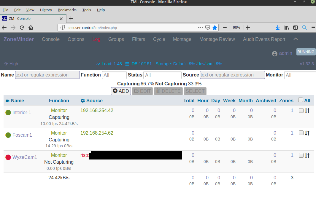
Task: Open Audit Events Report
Action: [264, 39]
